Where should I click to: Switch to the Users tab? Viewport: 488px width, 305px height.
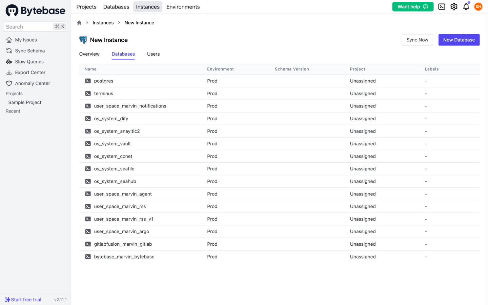coord(153,54)
